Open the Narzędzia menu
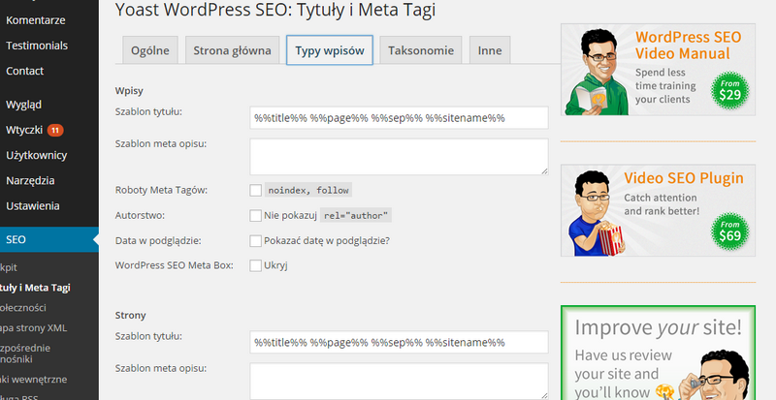776x400 pixels. (30, 180)
